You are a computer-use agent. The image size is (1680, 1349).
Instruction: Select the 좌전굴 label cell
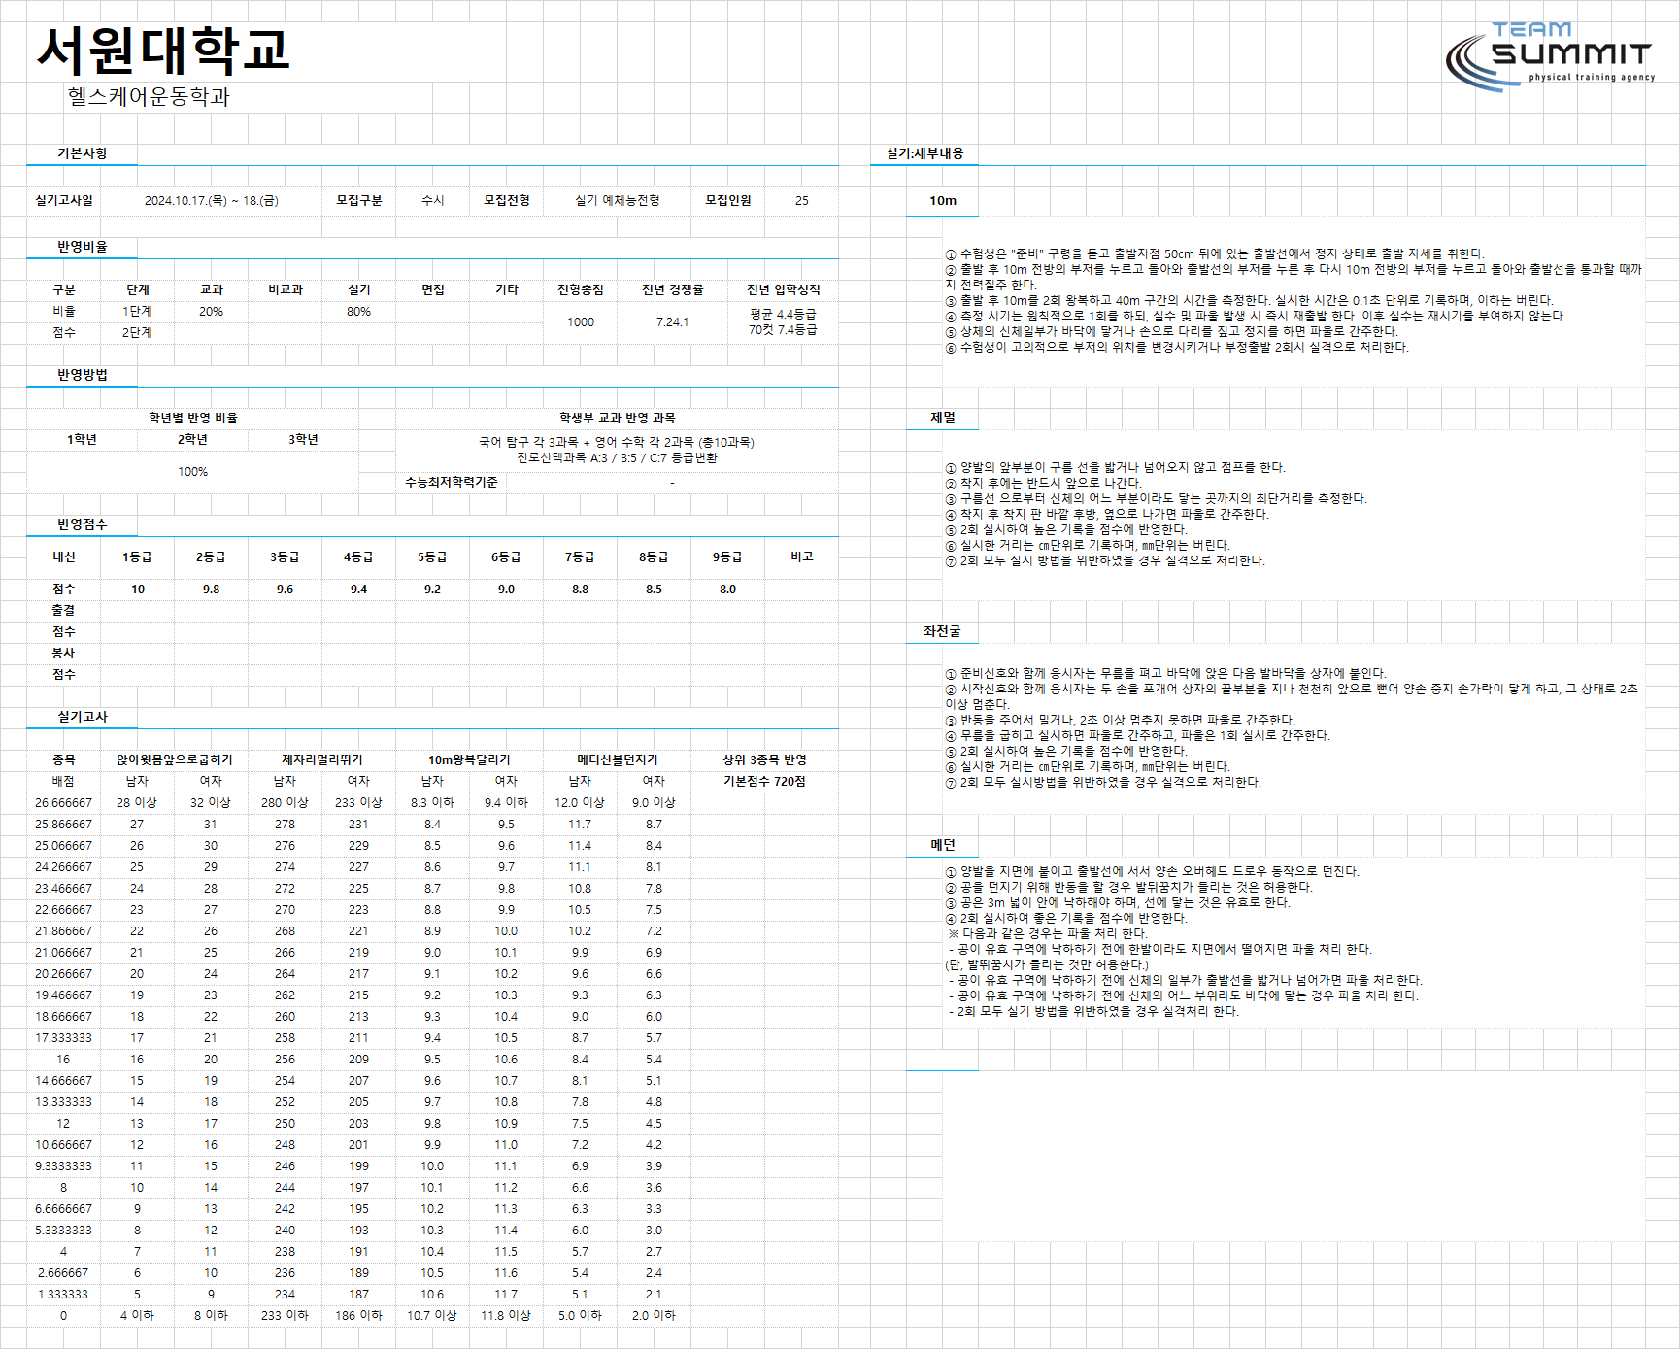(x=942, y=631)
